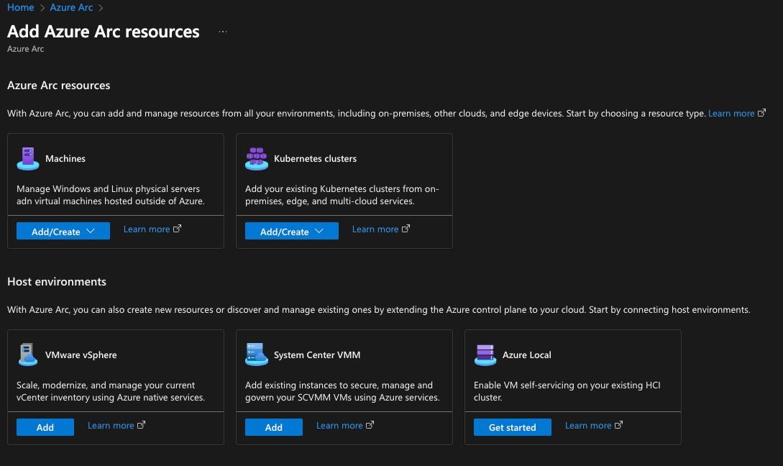Click the 'Azure Arc resources' section heading
783x466 pixels.
(58, 86)
